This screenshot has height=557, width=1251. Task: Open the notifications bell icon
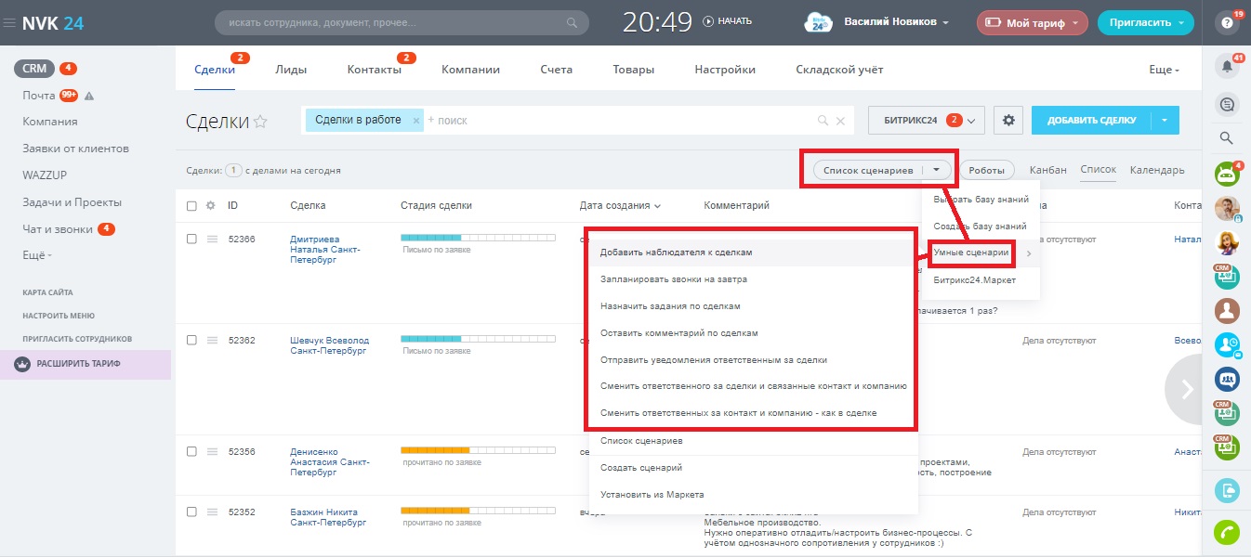point(1227,66)
